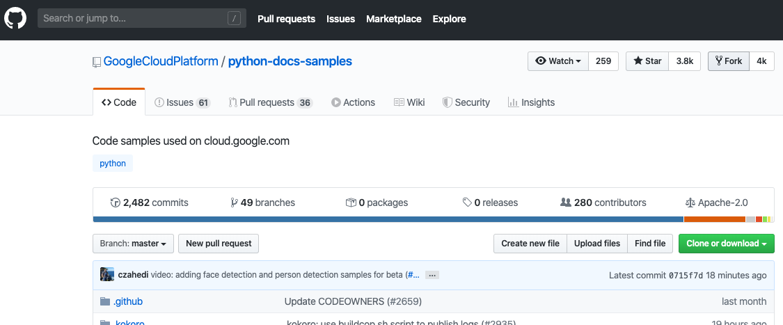The height and width of the screenshot is (325, 783).
Task: Open the Security tab
Action: click(x=466, y=102)
